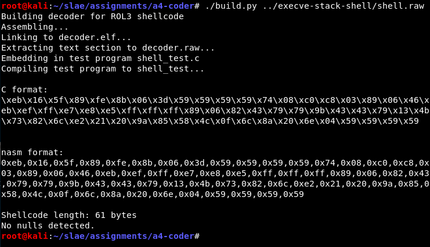This screenshot has width=430, height=247.
Task: Click the 'Compiling test program' line
Action: [x=103, y=69]
